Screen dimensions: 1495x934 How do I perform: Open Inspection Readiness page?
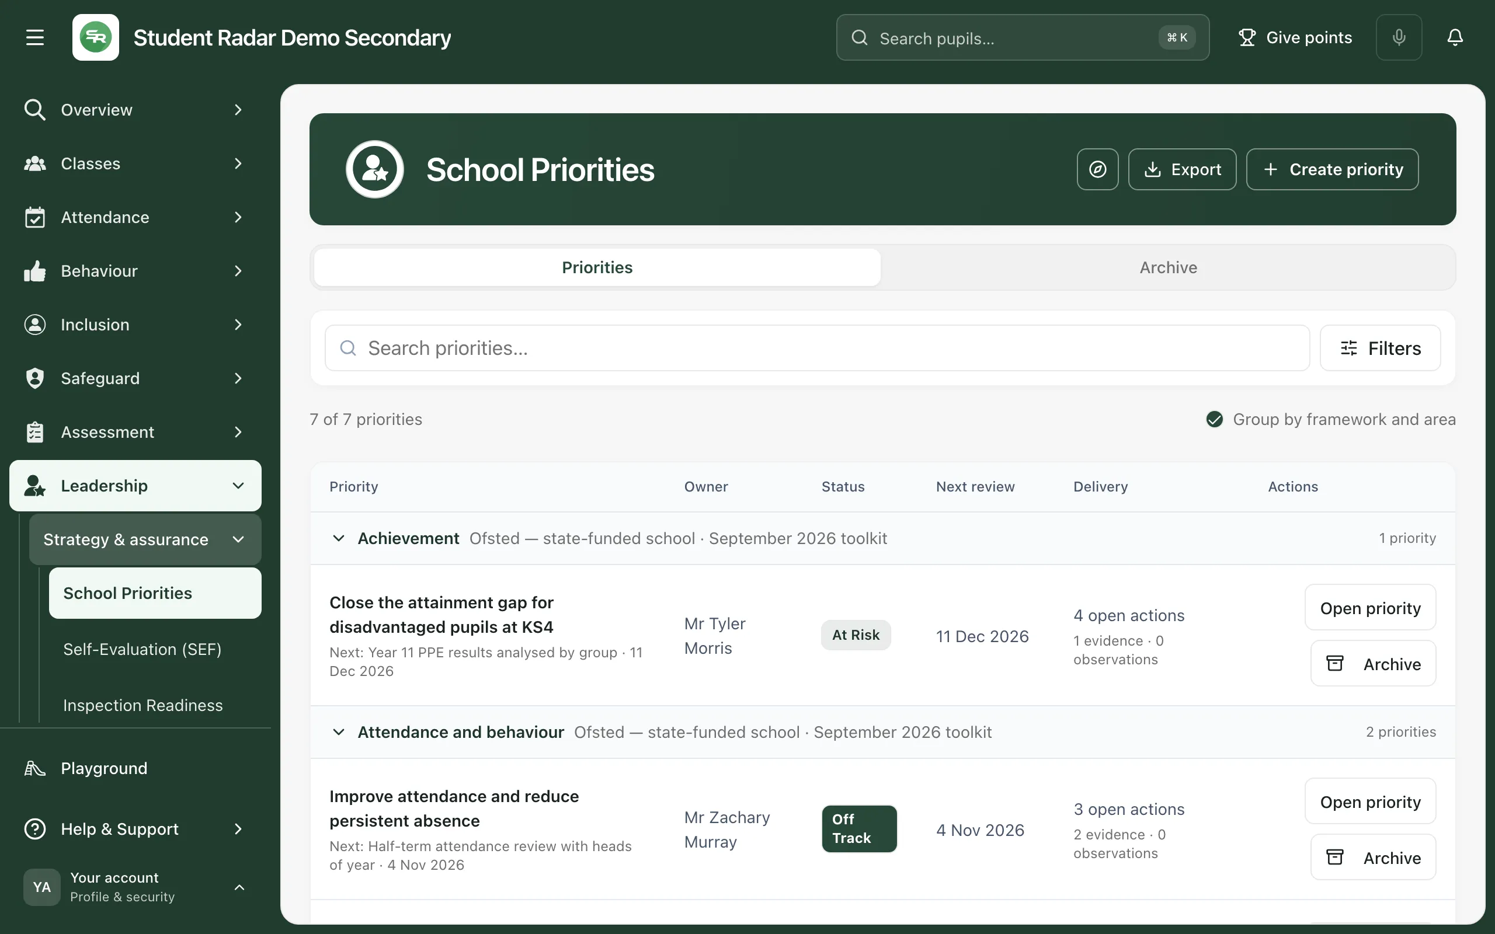[x=154, y=705]
